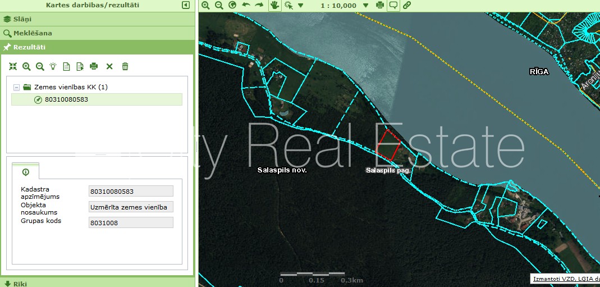
Task: Activate the select by click tool
Action: click(288, 5)
